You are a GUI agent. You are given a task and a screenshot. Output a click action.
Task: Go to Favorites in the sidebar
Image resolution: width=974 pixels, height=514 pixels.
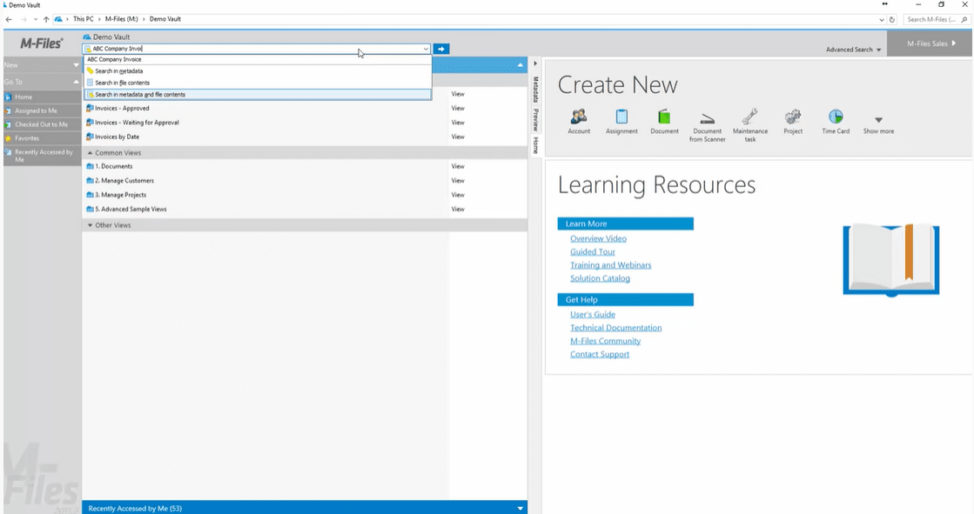(27, 138)
